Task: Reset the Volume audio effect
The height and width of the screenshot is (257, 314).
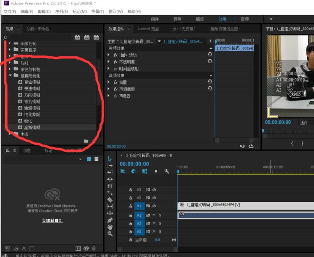Action: pos(209,82)
